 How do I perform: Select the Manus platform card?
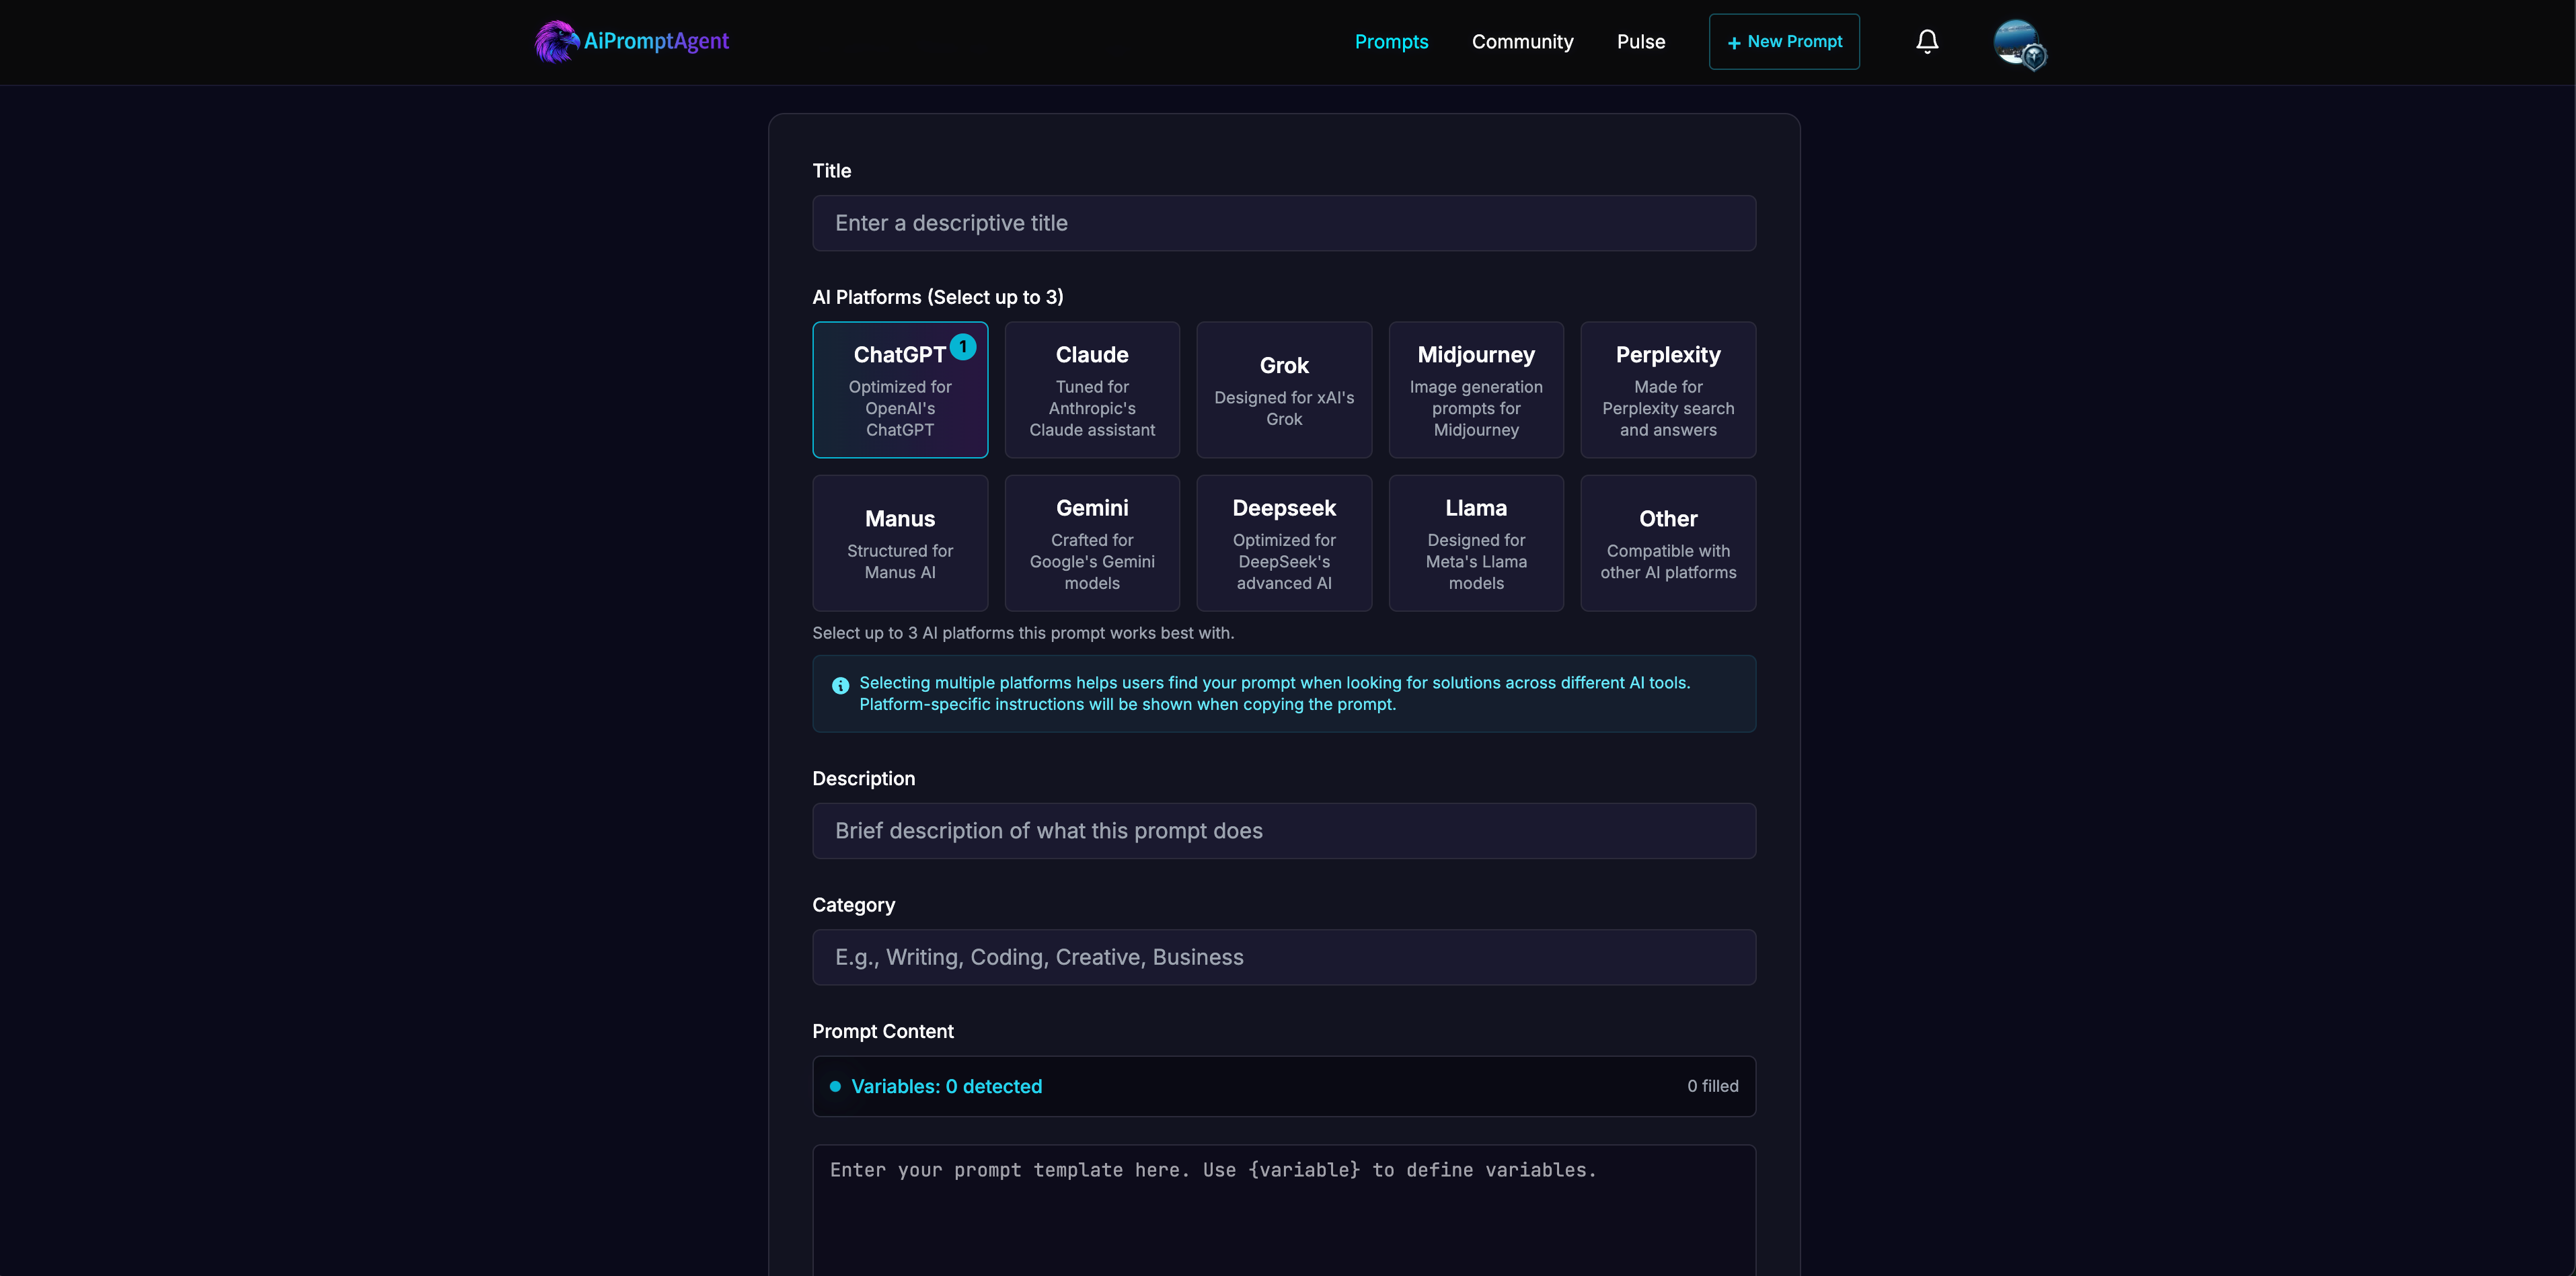(x=900, y=543)
